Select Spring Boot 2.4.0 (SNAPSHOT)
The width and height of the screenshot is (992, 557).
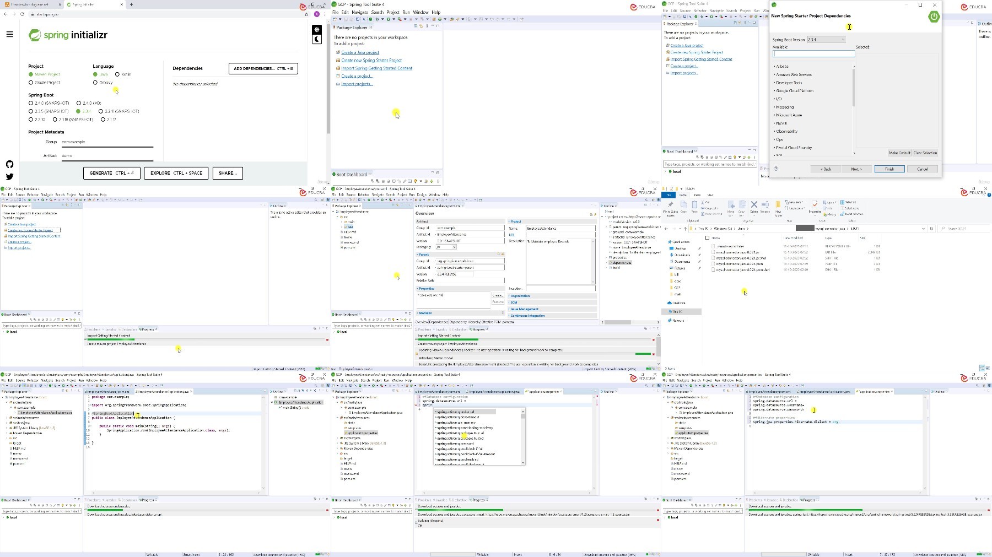[31, 103]
